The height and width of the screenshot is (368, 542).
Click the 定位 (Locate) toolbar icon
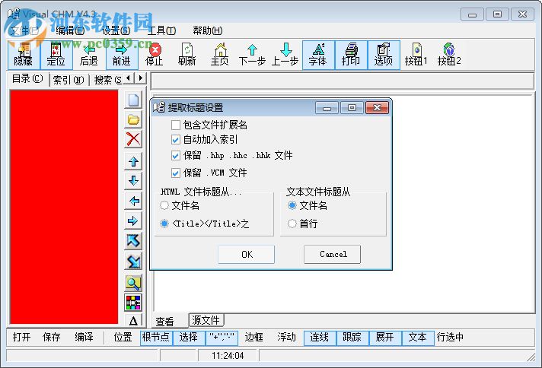click(x=56, y=55)
